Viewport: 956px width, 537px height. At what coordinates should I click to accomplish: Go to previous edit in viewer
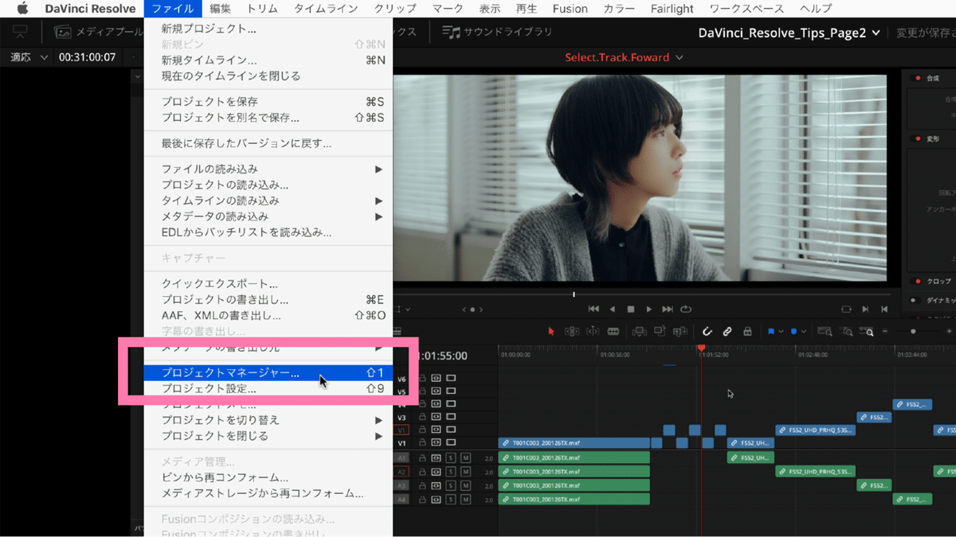pyautogui.click(x=884, y=309)
